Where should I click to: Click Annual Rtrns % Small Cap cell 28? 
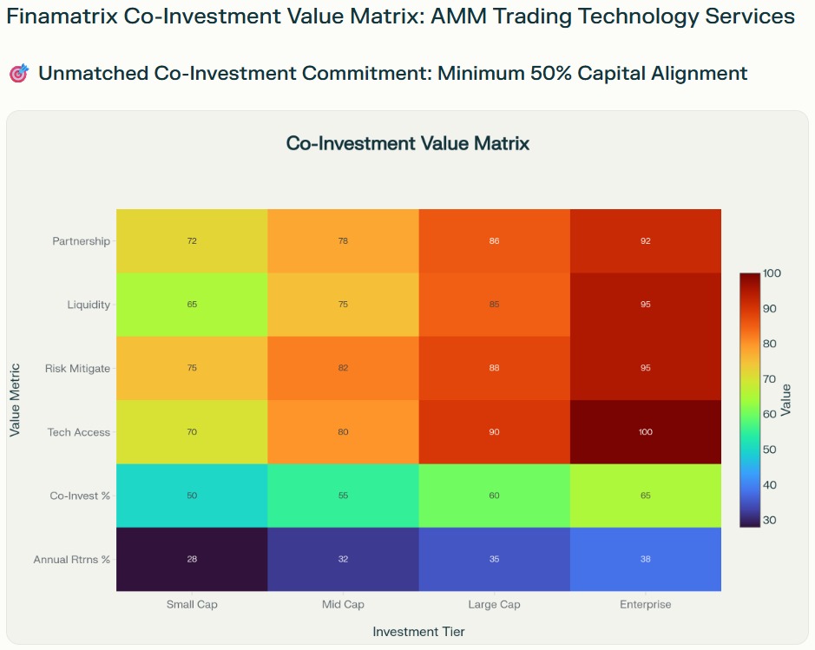point(192,559)
